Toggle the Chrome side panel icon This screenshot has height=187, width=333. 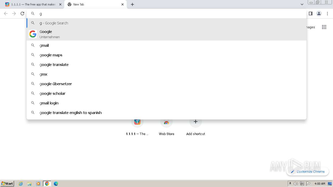[x=311, y=14]
